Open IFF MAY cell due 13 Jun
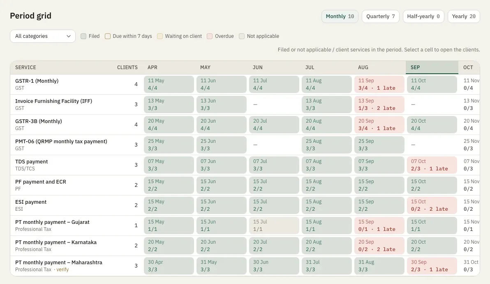The width and height of the screenshot is (490, 284). pyautogui.click(x=222, y=105)
